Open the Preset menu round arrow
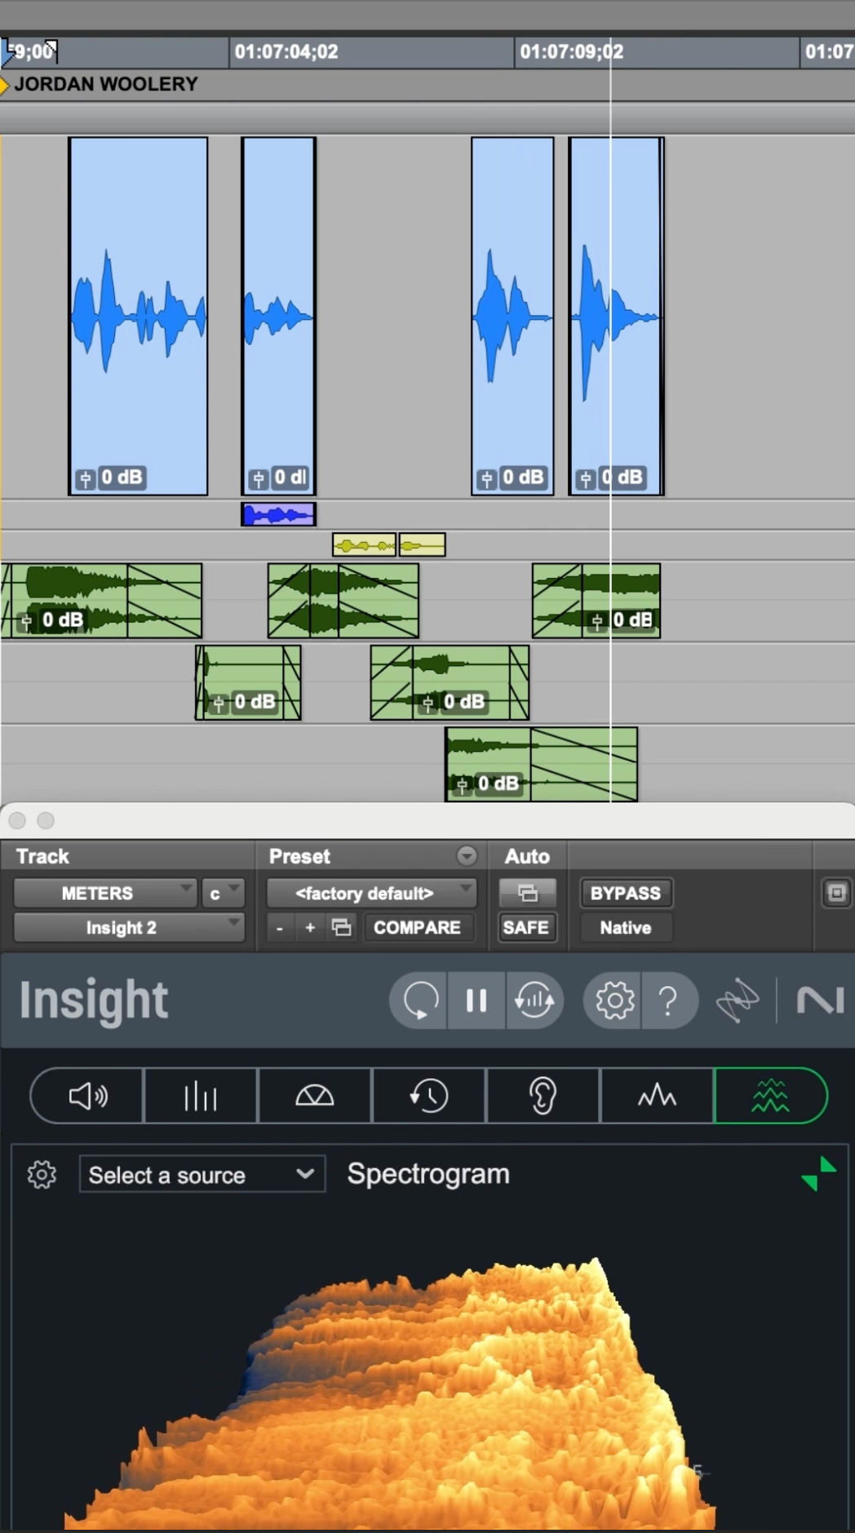The width and height of the screenshot is (855, 1533). pos(467,855)
